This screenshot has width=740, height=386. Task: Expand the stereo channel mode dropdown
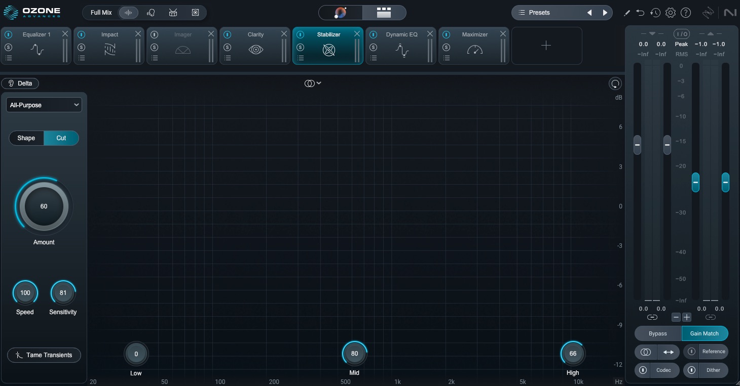point(313,83)
